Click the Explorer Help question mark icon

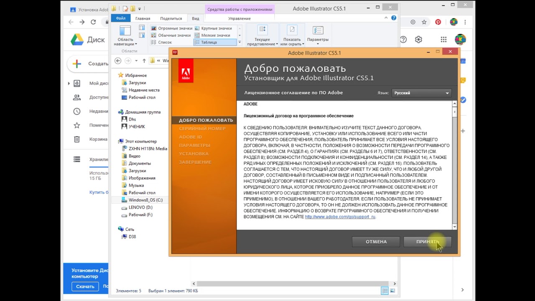coord(394,18)
